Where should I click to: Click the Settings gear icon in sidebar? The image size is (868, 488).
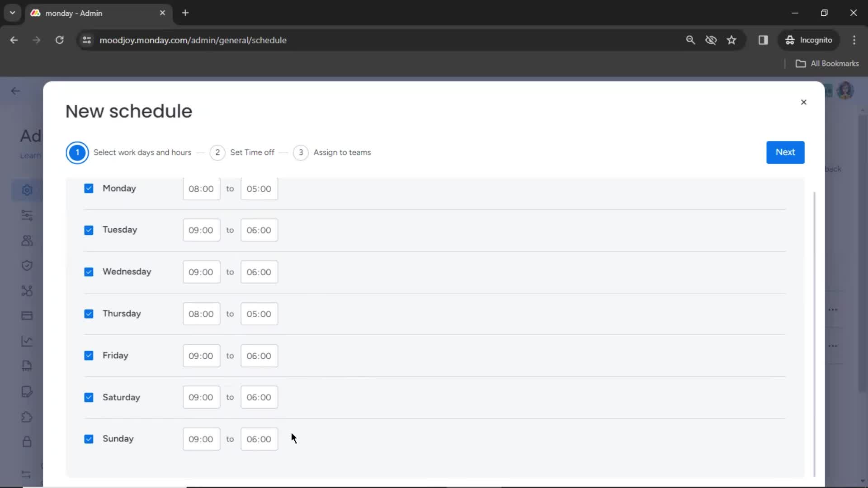pyautogui.click(x=27, y=189)
